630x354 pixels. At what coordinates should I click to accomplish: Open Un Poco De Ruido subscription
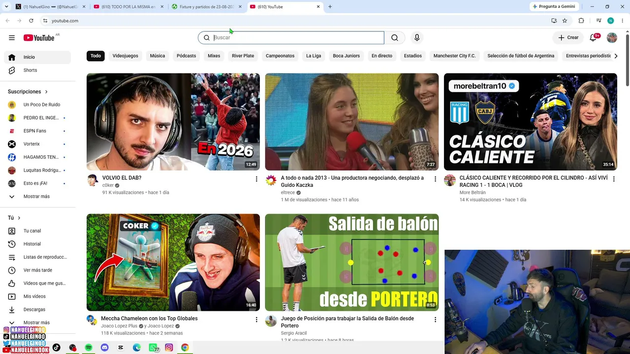click(x=37, y=105)
